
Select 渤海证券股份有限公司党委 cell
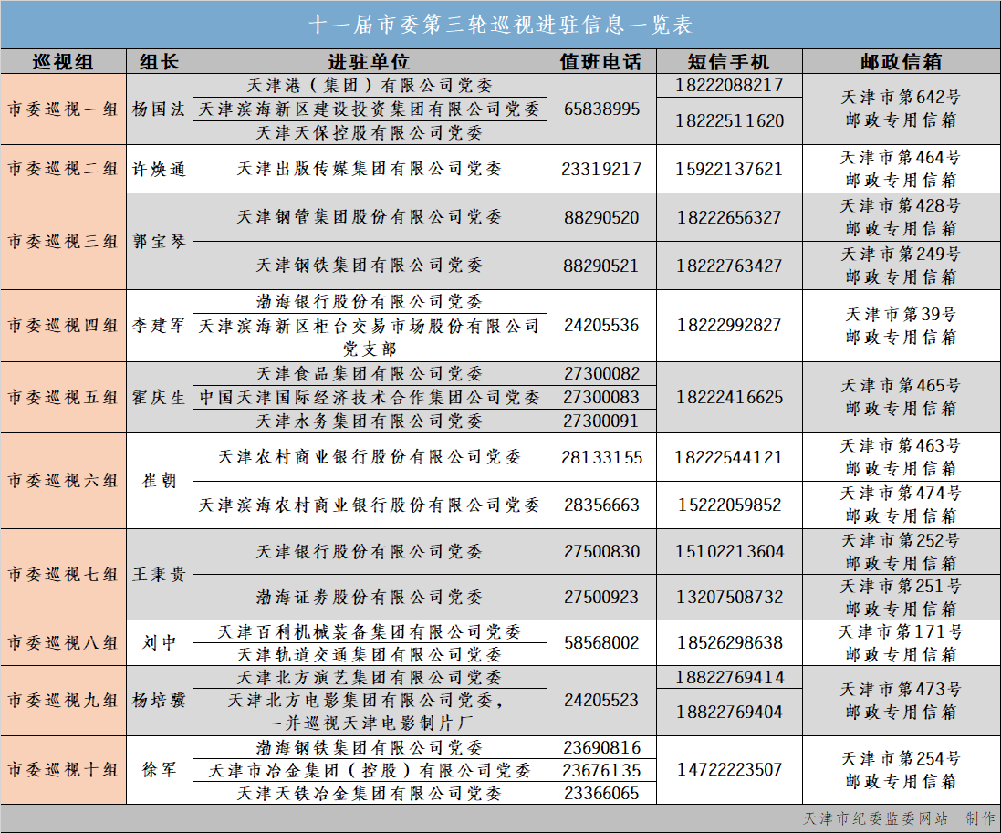tap(370, 597)
